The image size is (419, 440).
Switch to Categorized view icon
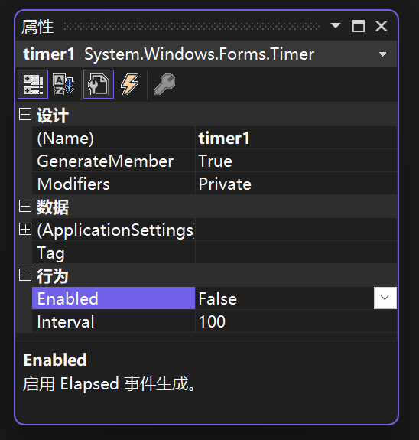[33, 84]
